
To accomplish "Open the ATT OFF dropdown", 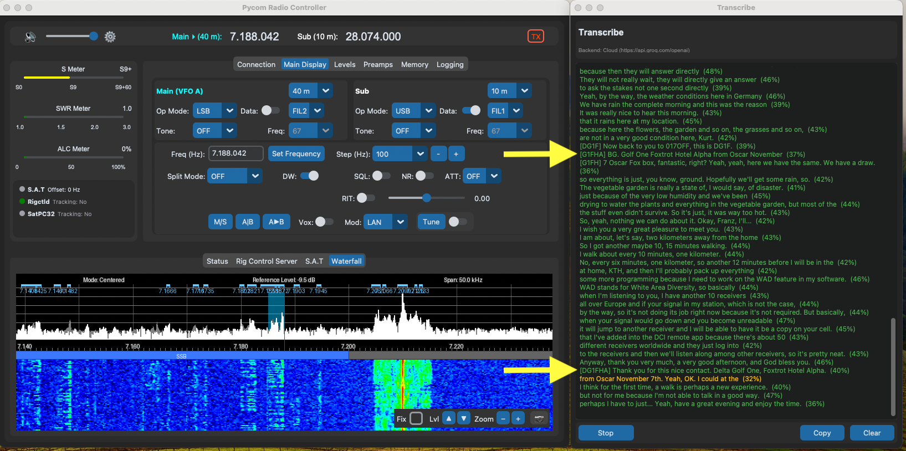I will 482,176.
